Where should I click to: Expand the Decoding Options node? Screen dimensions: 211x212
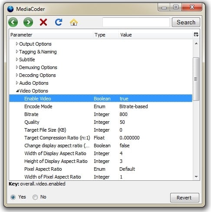click(x=17, y=75)
